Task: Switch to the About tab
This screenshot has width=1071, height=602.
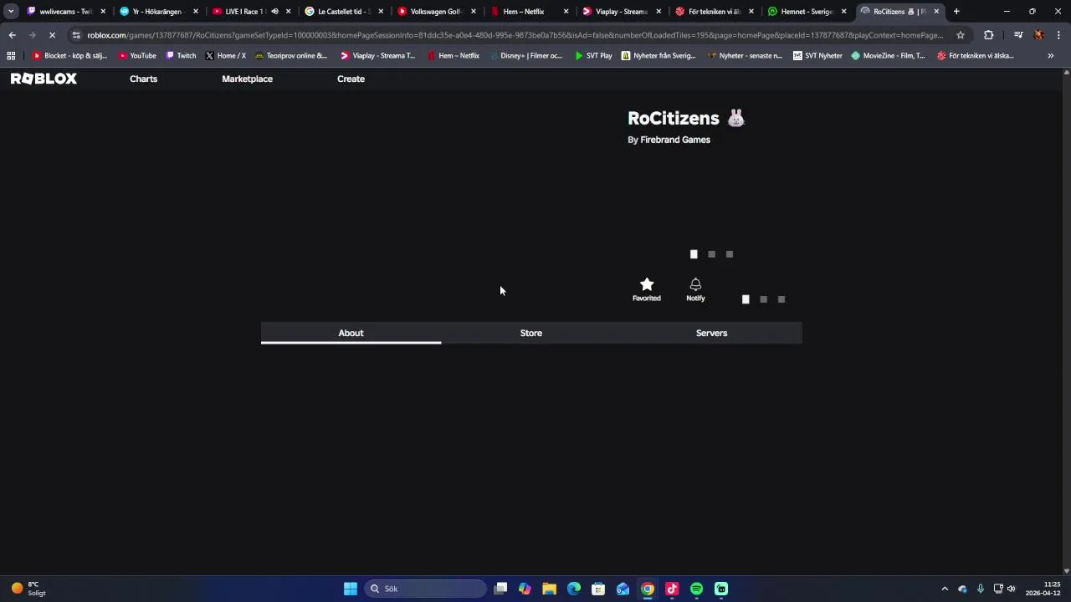Action: tap(351, 333)
